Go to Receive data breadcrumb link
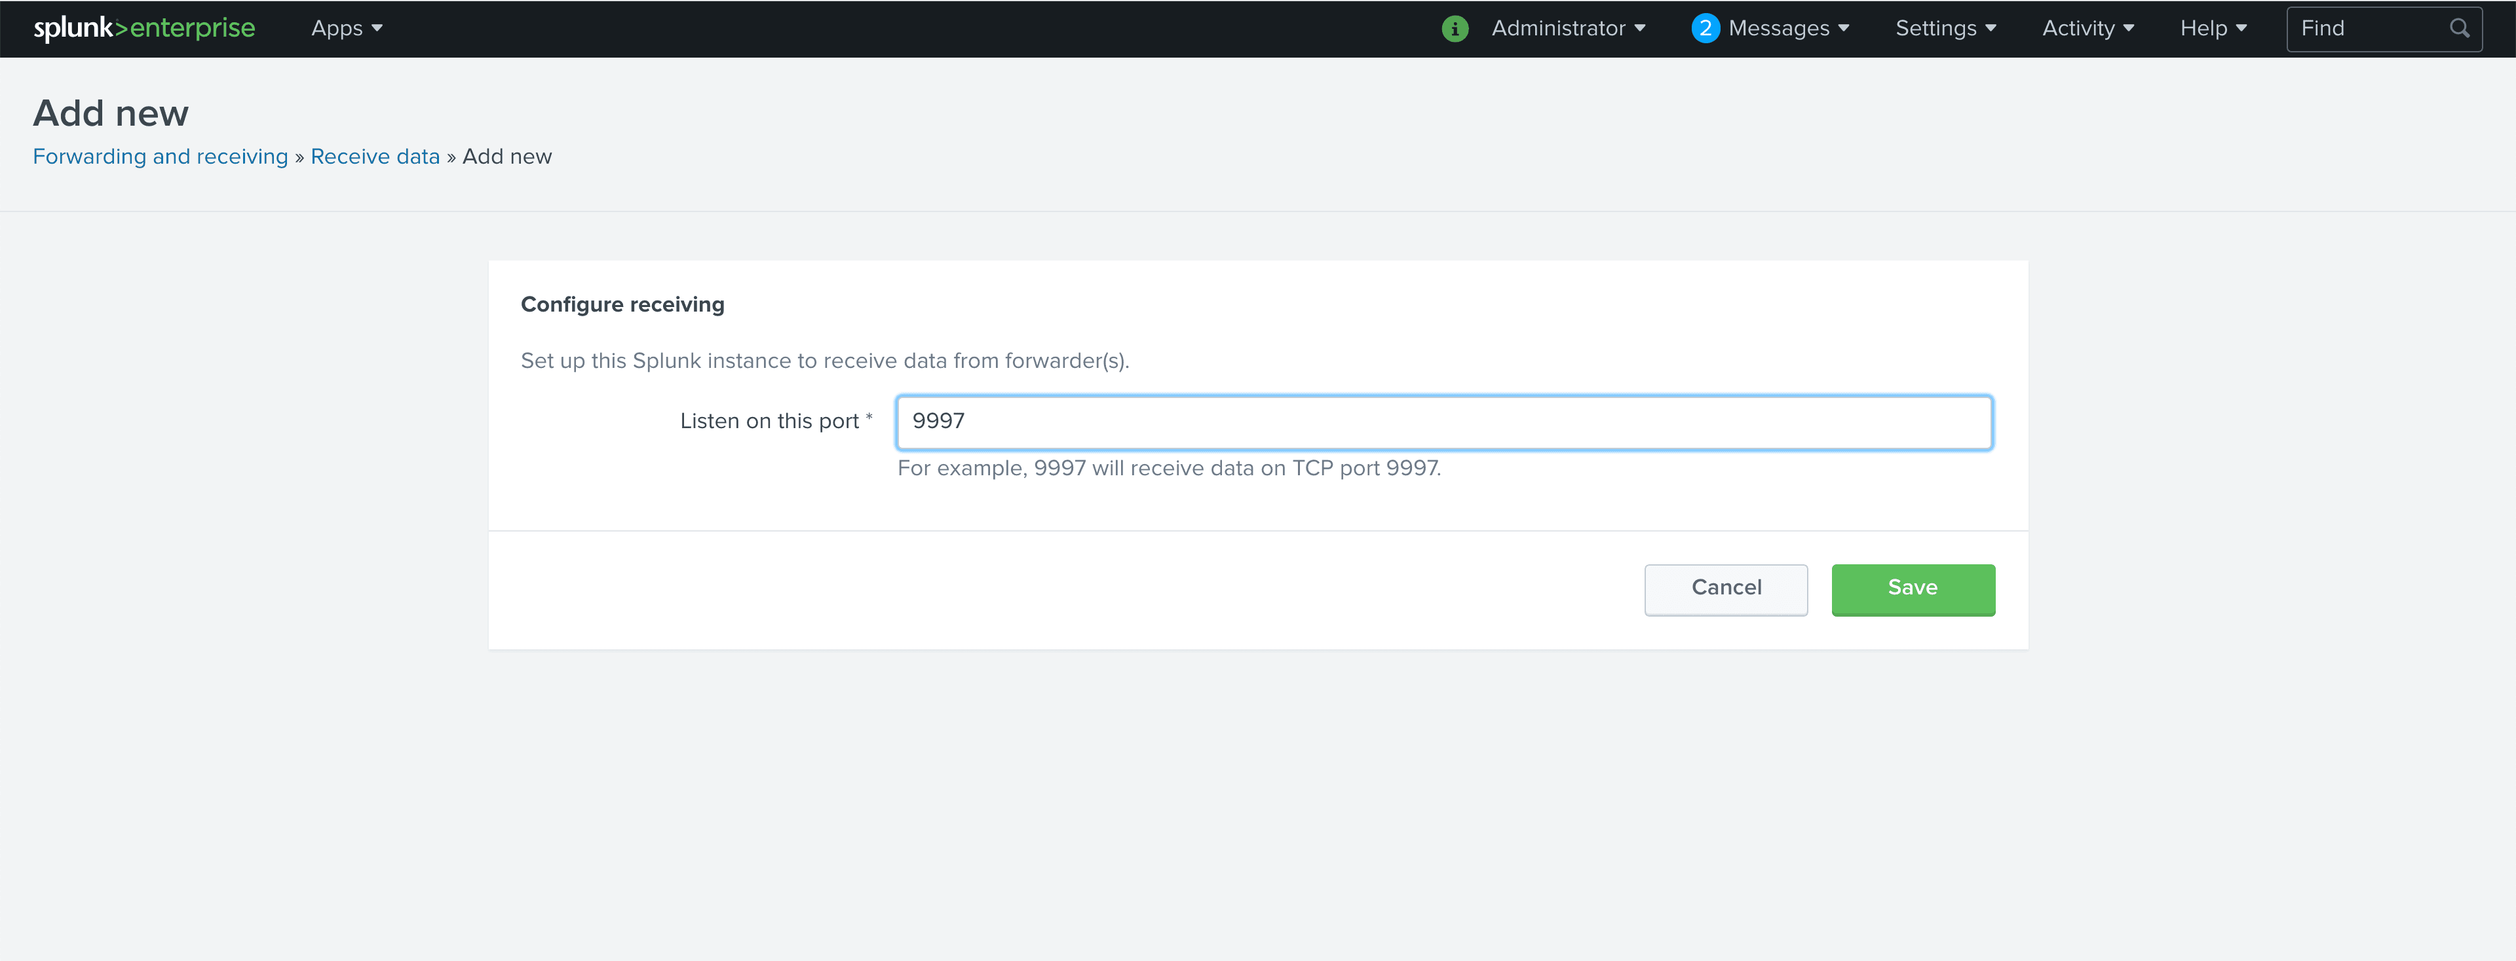 coord(375,157)
